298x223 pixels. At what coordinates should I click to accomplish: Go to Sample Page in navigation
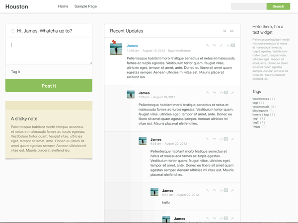click(x=85, y=6)
